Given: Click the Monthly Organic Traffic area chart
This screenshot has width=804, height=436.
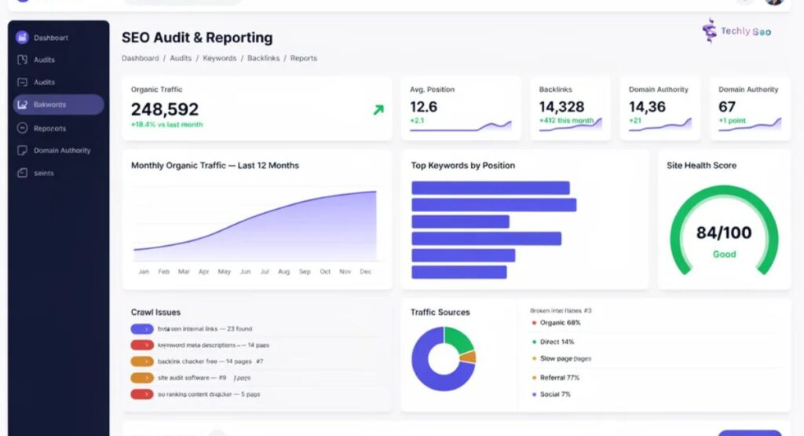Looking at the screenshot, I should click(x=255, y=225).
